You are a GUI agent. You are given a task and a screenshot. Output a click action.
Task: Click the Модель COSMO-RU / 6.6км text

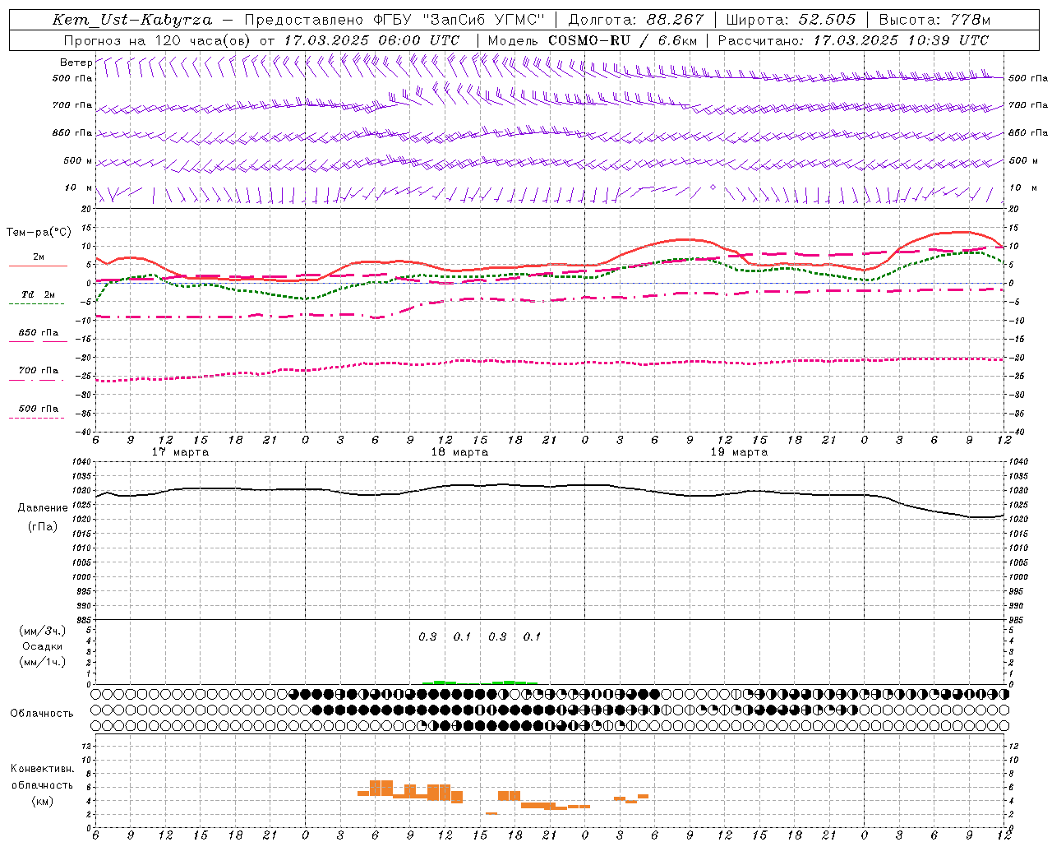(593, 40)
